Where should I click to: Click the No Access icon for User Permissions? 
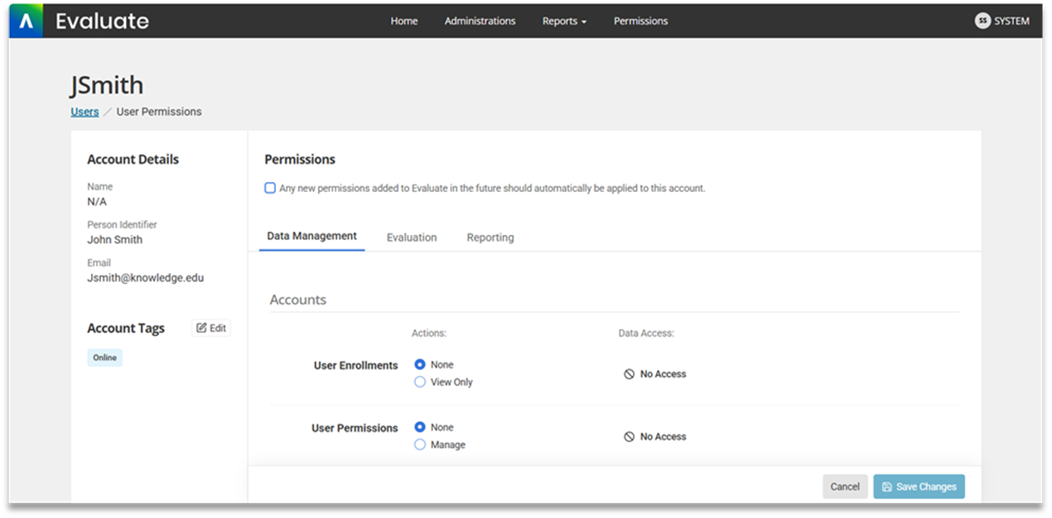pos(629,436)
